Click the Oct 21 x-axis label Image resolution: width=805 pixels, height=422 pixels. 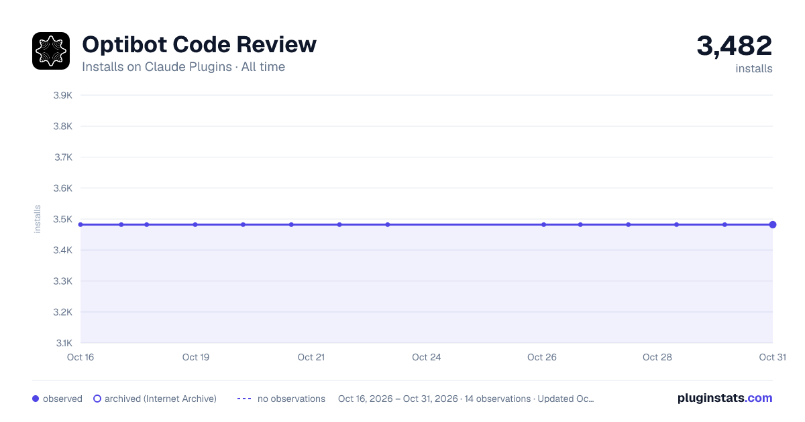[311, 357]
